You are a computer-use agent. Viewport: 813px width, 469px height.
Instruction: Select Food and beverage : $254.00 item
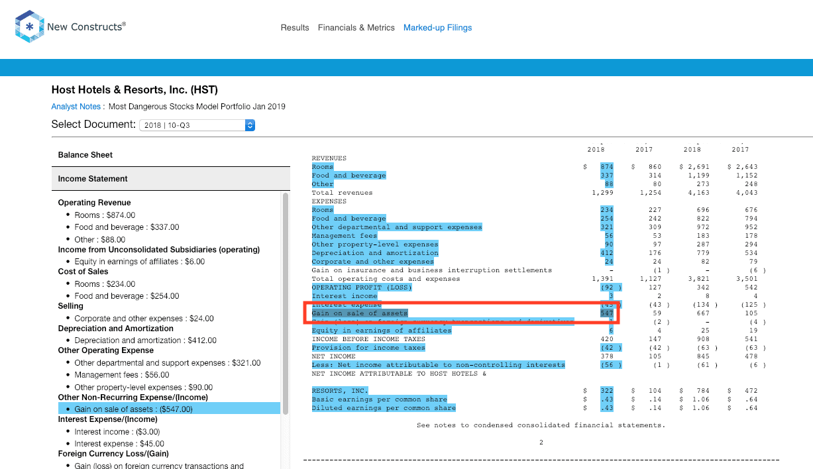[127, 296]
